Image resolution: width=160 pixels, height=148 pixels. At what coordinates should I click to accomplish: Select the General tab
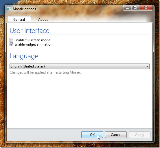(19, 19)
